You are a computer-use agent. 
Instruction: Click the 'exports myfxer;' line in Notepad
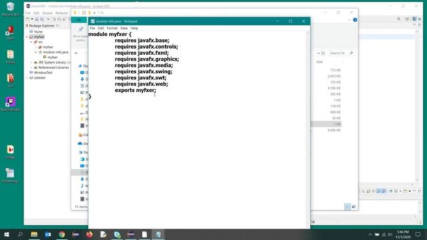click(135, 90)
